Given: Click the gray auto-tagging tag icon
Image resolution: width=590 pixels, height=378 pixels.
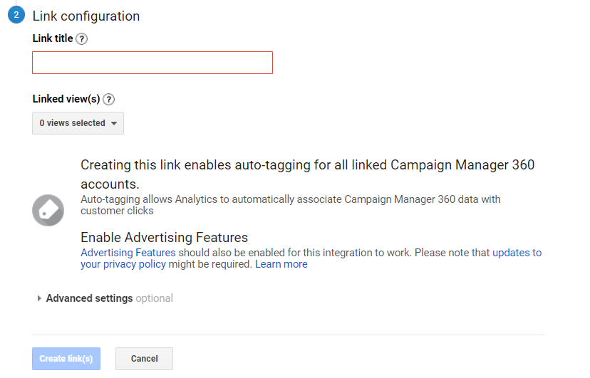Looking at the screenshot, I should click(x=48, y=211).
